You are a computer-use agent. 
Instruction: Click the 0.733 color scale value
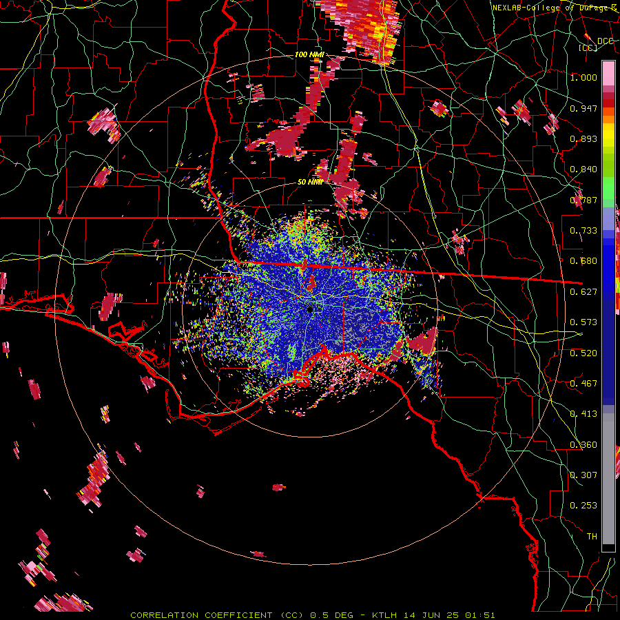point(583,231)
